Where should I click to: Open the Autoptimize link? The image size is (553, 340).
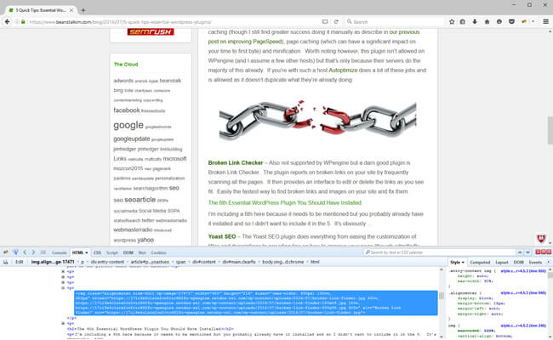(x=343, y=70)
